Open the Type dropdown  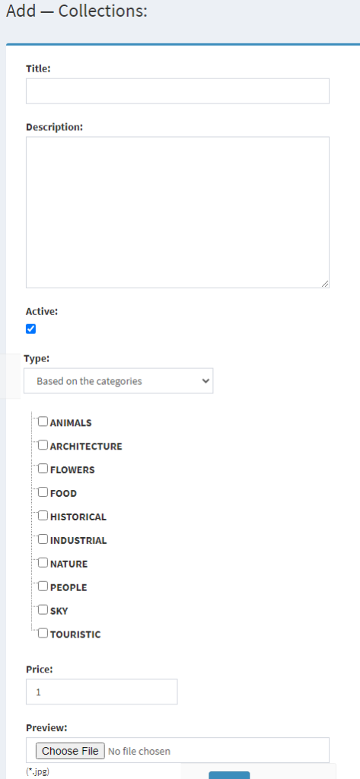coord(118,381)
